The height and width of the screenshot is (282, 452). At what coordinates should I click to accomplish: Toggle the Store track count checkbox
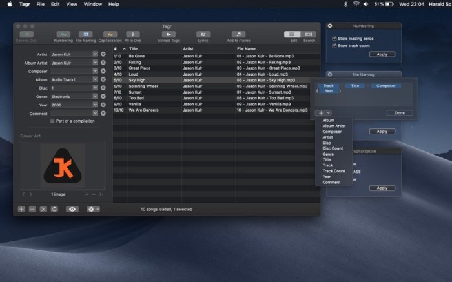coord(334,46)
